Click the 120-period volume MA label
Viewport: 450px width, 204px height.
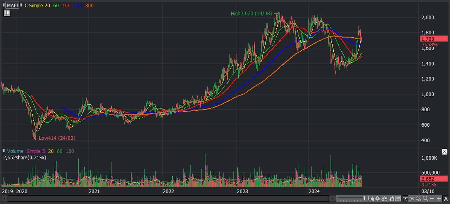(x=69, y=151)
